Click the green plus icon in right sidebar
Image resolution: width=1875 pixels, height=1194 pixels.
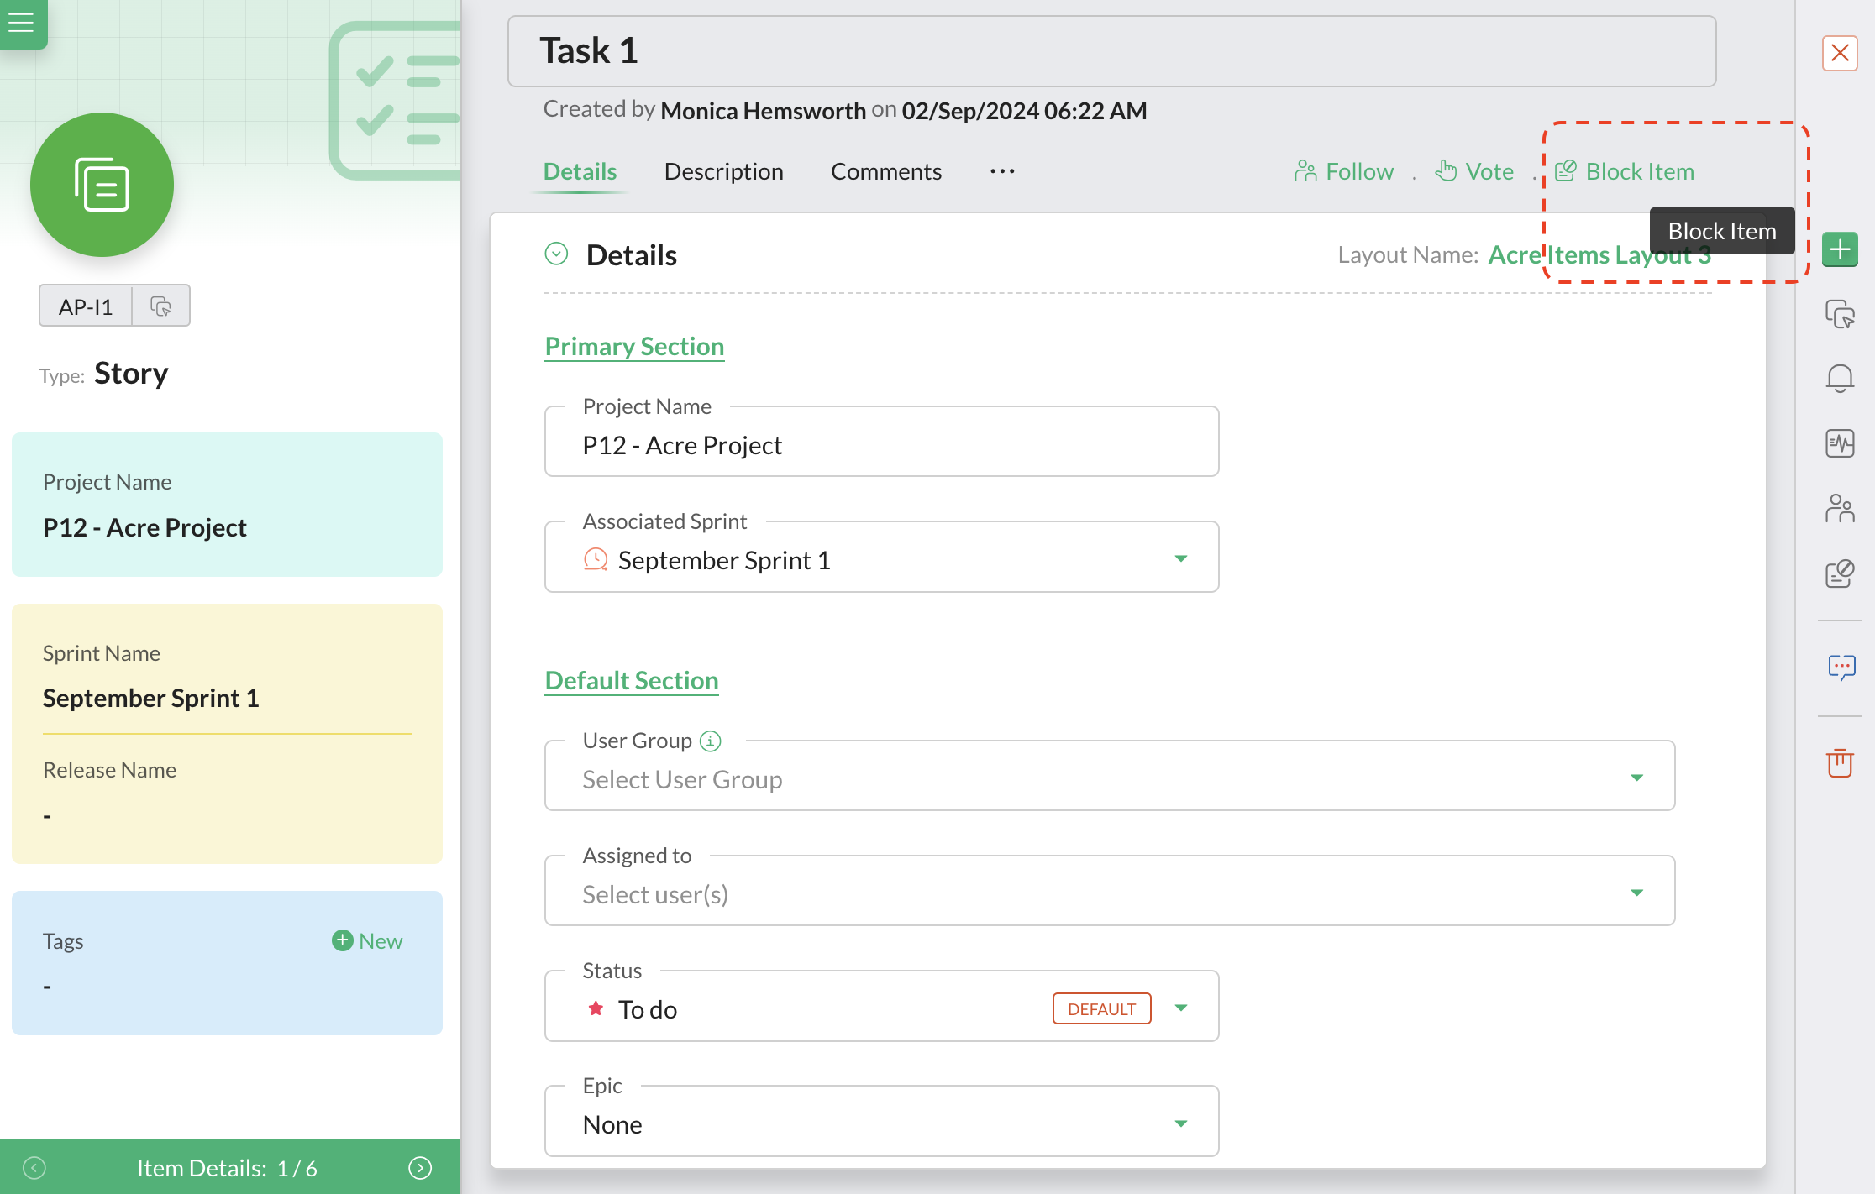1839,249
